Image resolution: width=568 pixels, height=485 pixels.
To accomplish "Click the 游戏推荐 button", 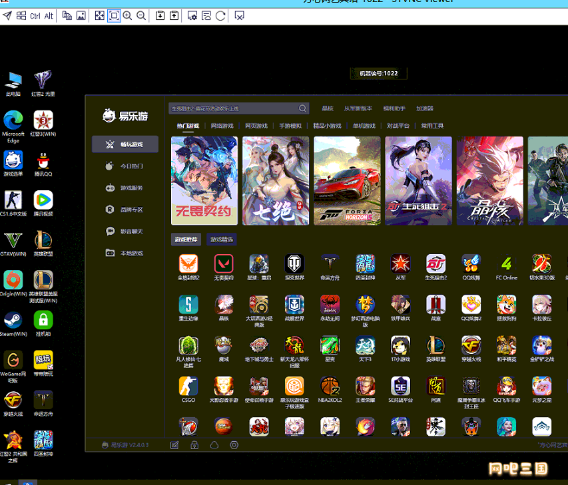I will click(186, 240).
